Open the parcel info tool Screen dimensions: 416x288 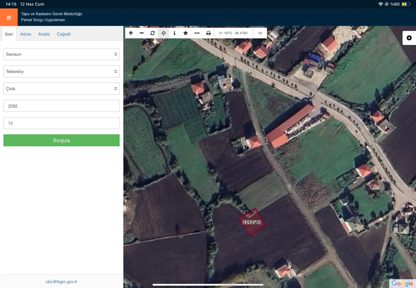pos(174,33)
